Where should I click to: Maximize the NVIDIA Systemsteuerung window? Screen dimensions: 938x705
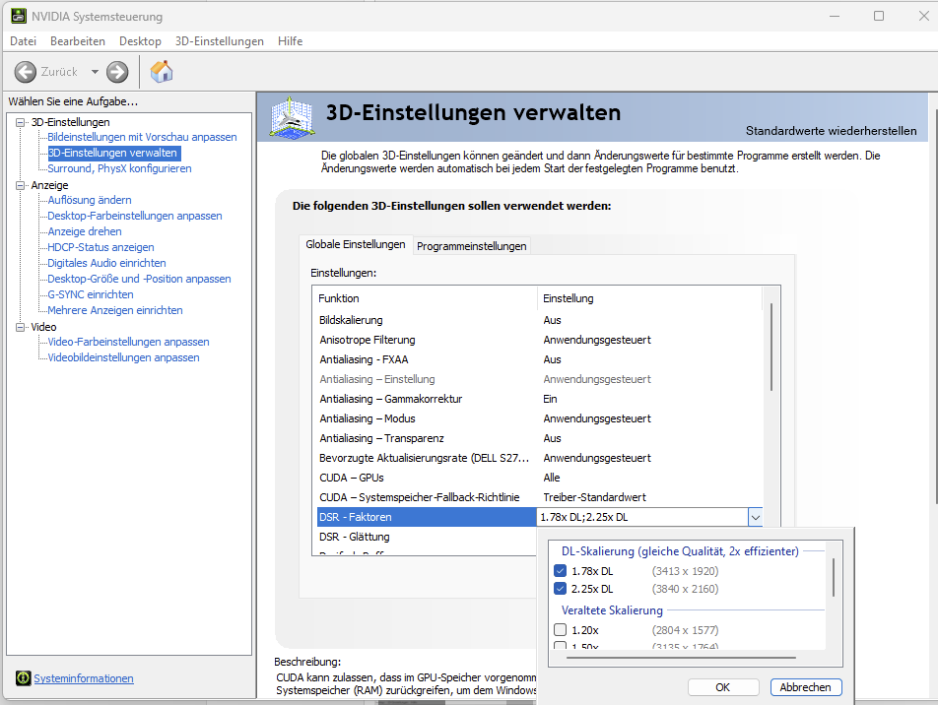[879, 16]
